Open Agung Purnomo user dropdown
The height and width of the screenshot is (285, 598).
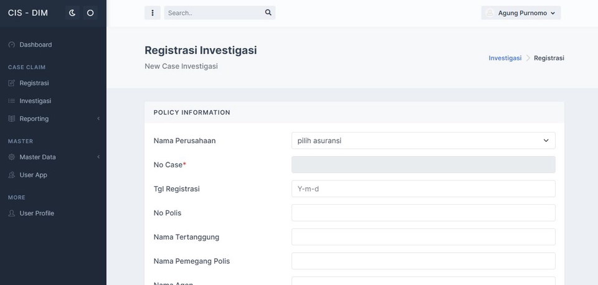tap(521, 13)
